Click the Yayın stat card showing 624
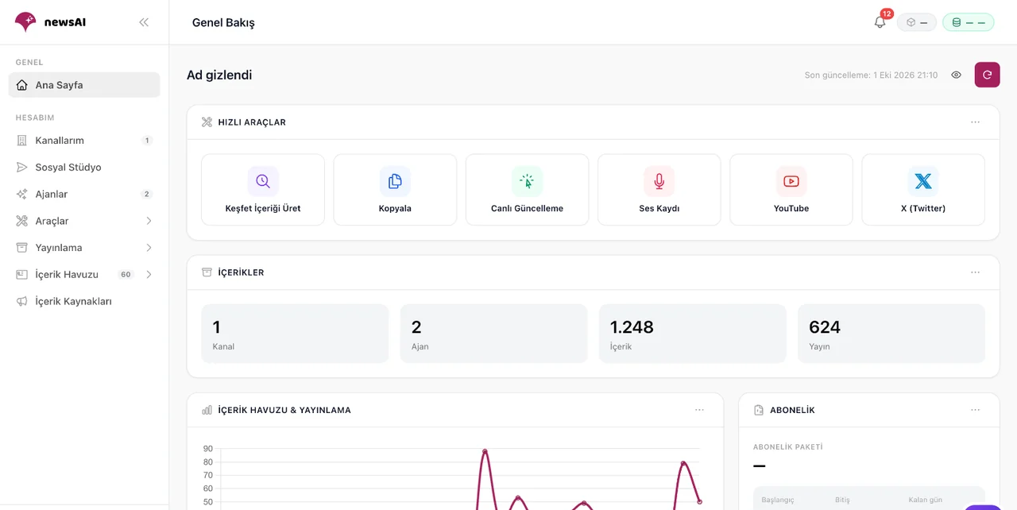The width and height of the screenshot is (1017, 510). 891,334
